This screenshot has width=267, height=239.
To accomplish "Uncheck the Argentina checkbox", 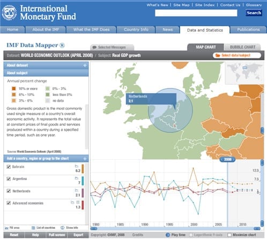I will (9, 179).
